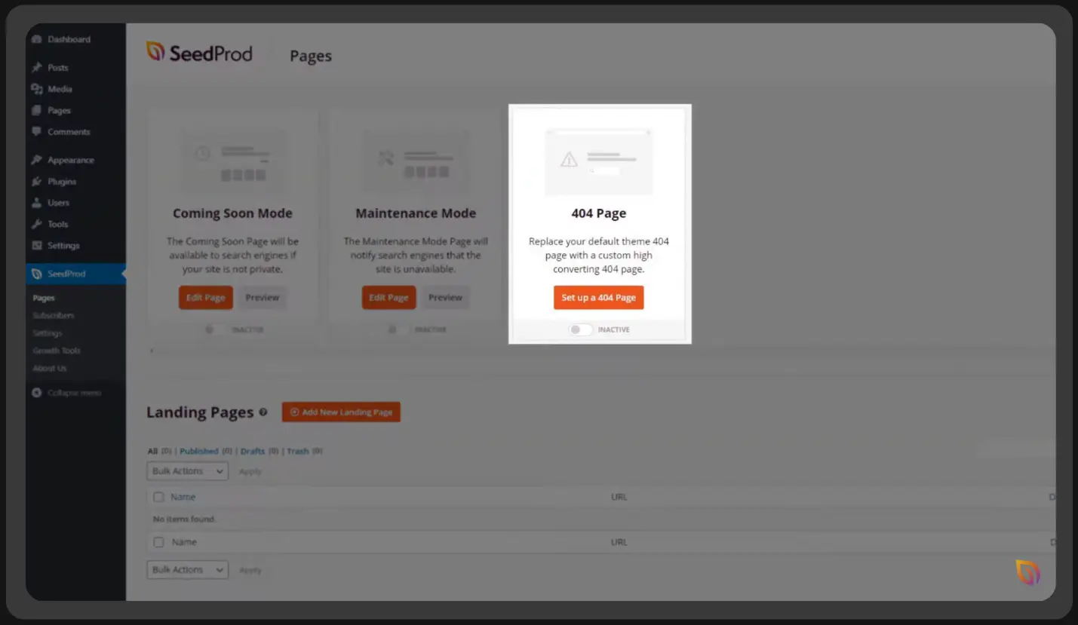1078x625 pixels.
Task: Click the 404 Page card title
Action: [599, 213]
